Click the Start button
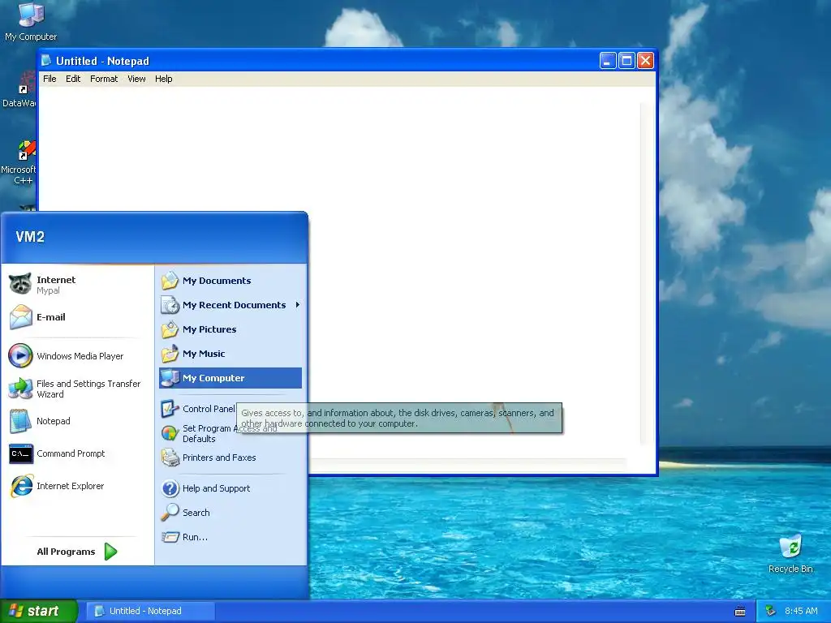Image resolution: width=831 pixels, height=623 pixels. (39, 611)
